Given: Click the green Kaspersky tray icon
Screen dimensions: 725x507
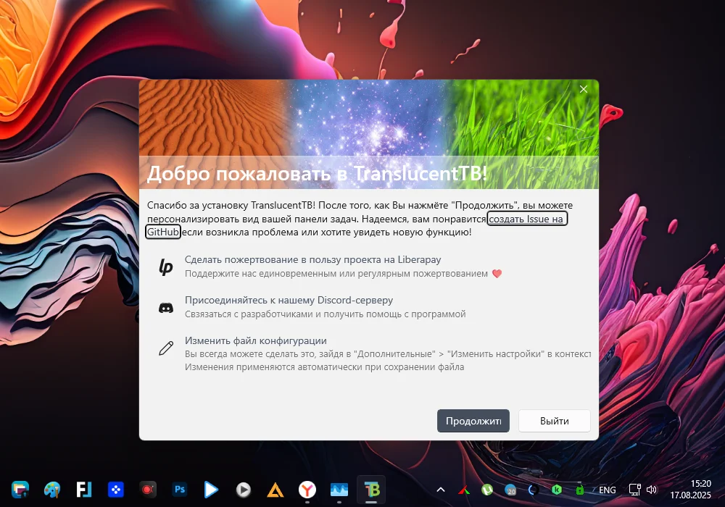Looking at the screenshot, I should (557, 490).
